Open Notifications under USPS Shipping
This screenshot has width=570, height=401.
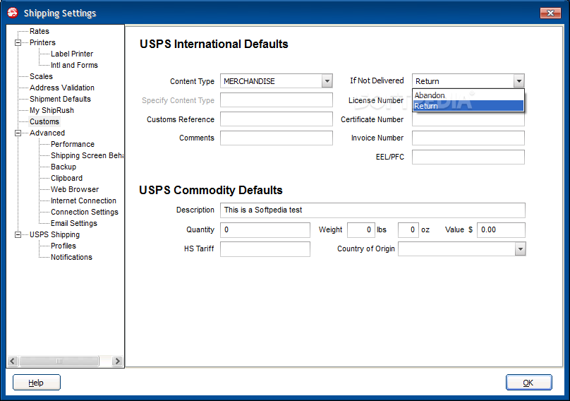(71, 257)
